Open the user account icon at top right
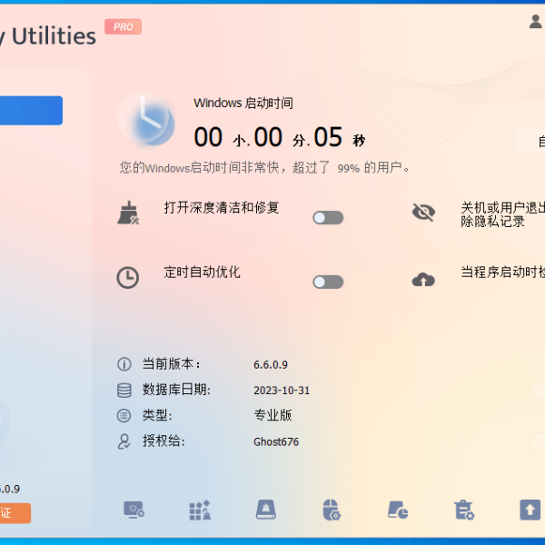 535,22
